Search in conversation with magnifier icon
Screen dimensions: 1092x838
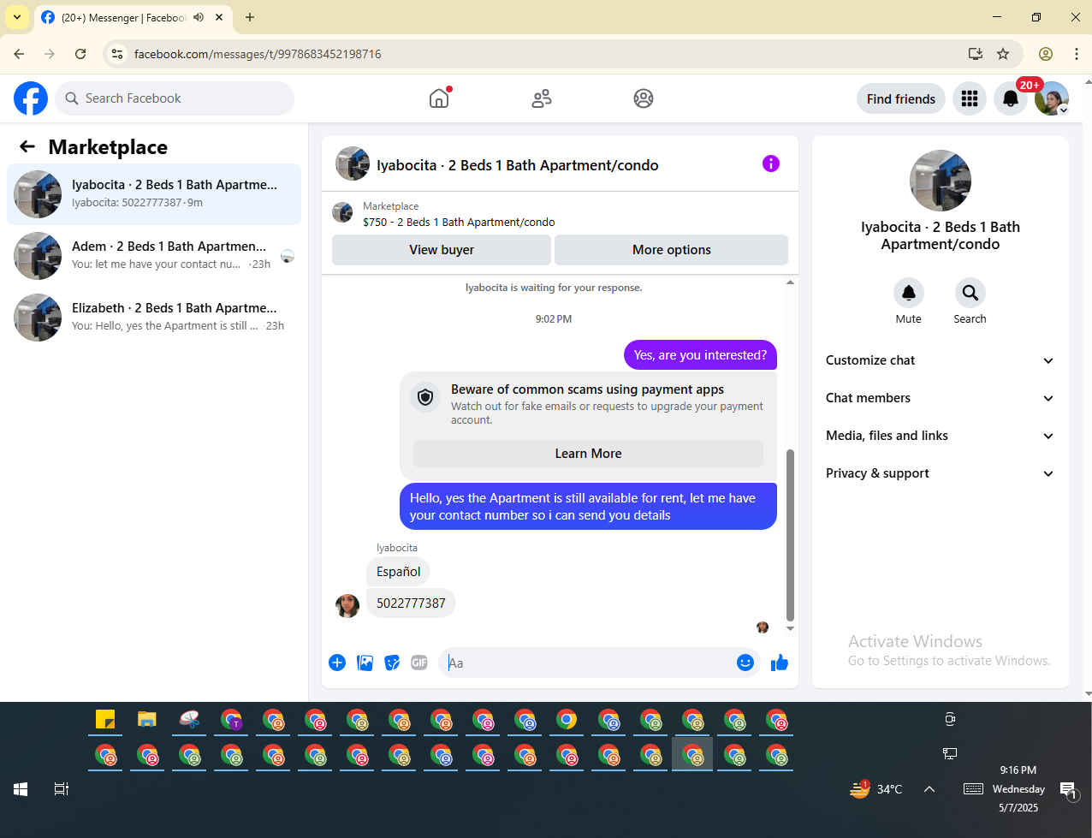[x=970, y=293]
